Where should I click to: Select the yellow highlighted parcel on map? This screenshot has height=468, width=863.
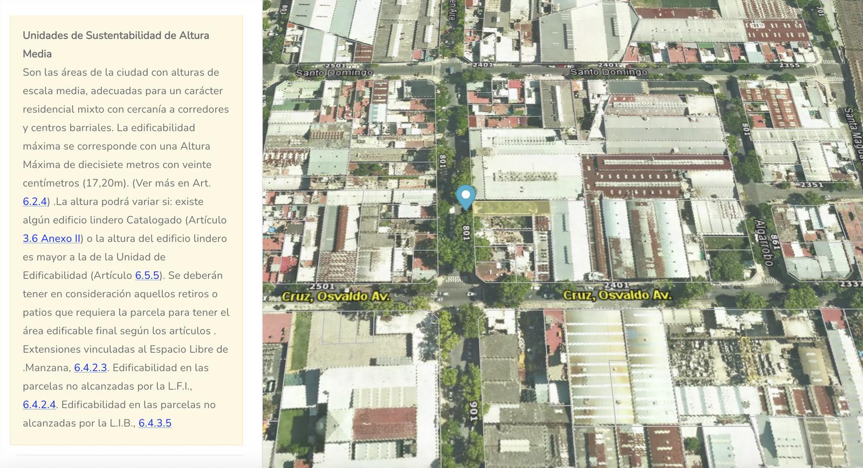pos(511,208)
